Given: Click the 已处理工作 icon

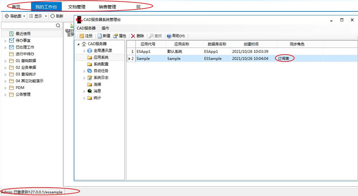Looking at the screenshot, I should tap(11, 47).
